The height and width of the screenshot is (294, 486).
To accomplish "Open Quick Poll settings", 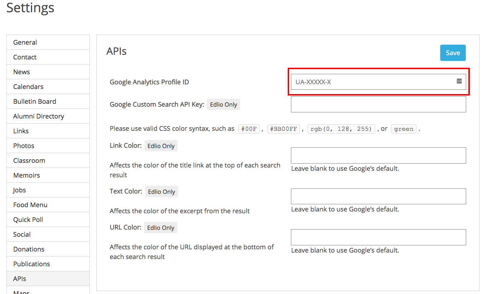I will point(48,220).
